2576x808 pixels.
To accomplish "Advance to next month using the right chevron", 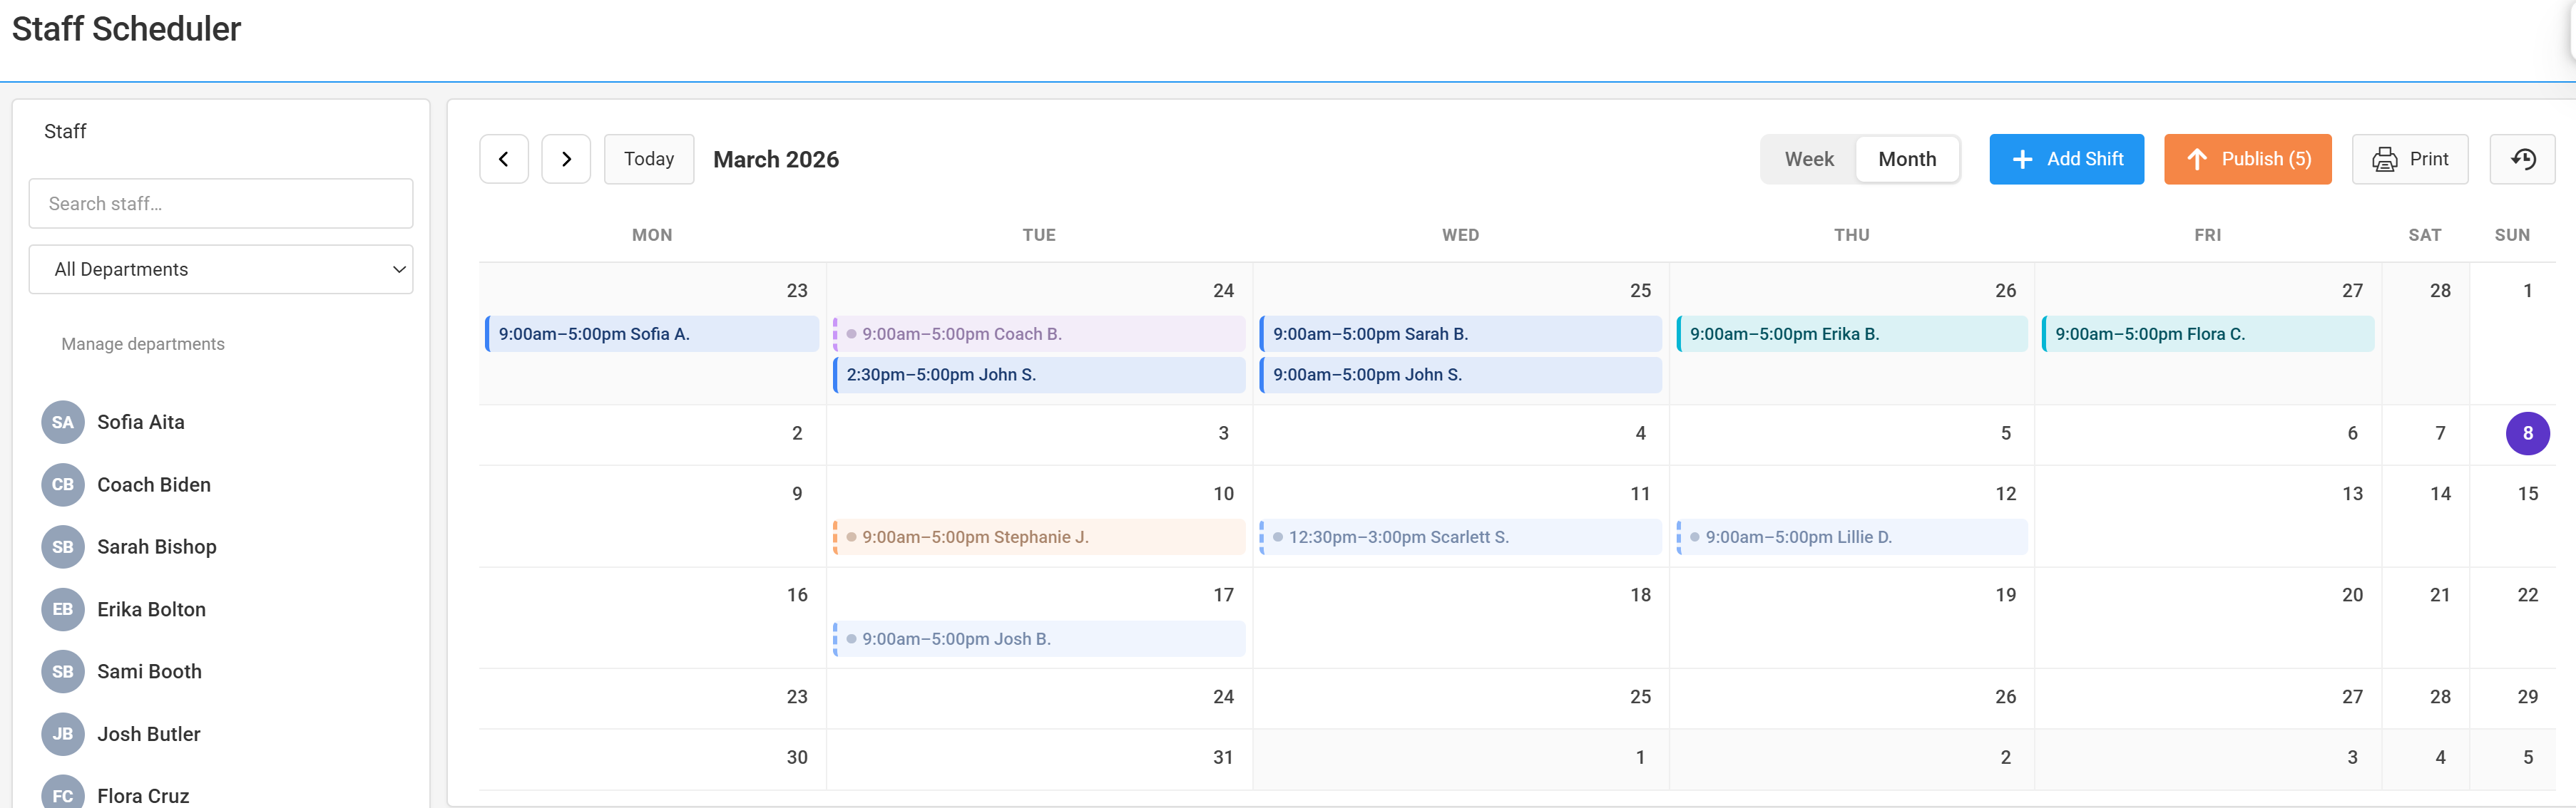I will coord(566,159).
